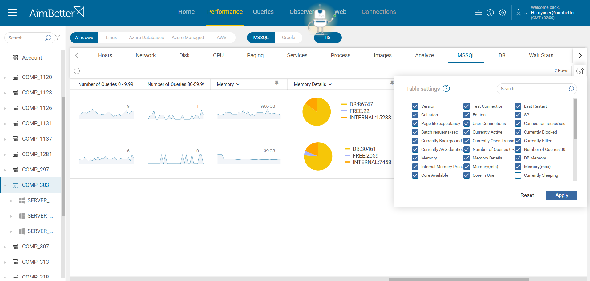This screenshot has width=590, height=281.
Task: Uncheck the Core In Use checkbox
Action: (x=467, y=175)
